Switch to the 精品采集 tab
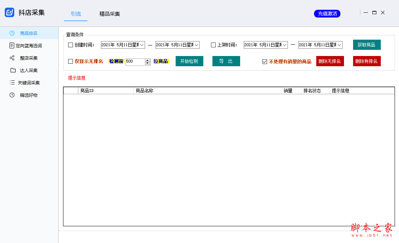399x243 pixels. click(110, 14)
